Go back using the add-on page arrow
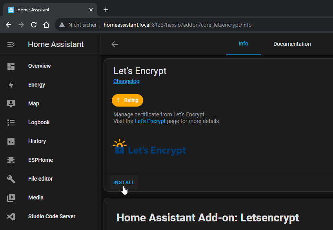 (x=115, y=44)
